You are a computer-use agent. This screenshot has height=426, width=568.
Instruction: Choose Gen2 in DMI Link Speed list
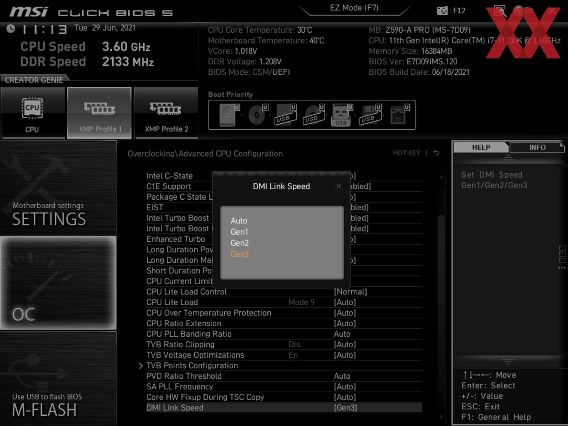tap(240, 243)
